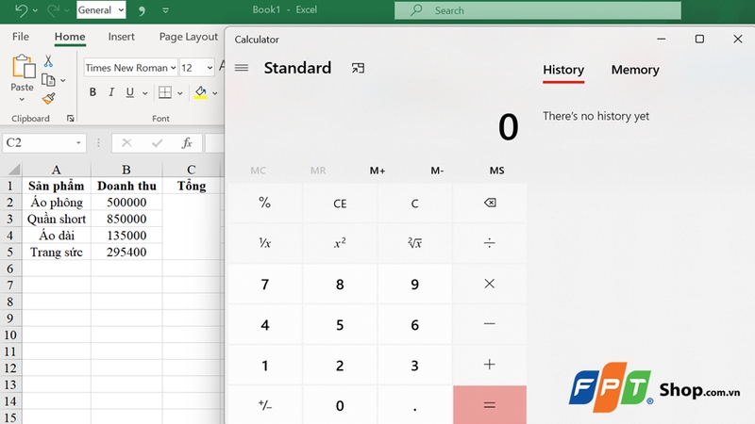The width and height of the screenshot is (755, 424).
Task: Click the formula bar Cancel X icon
Action: coord(126,143)
